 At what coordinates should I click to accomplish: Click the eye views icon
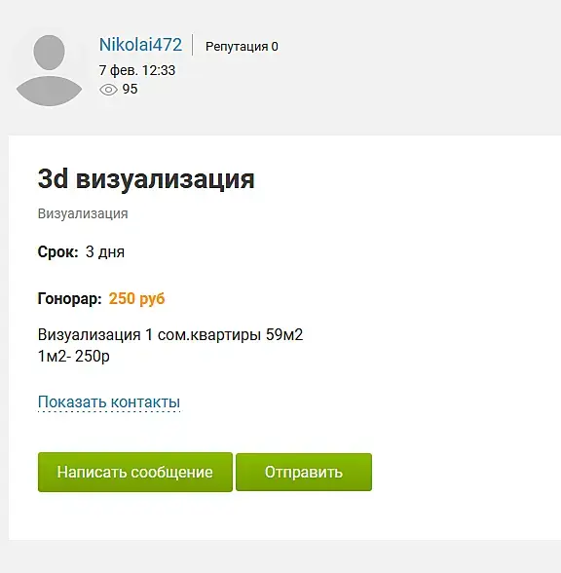tap(108, 90)
